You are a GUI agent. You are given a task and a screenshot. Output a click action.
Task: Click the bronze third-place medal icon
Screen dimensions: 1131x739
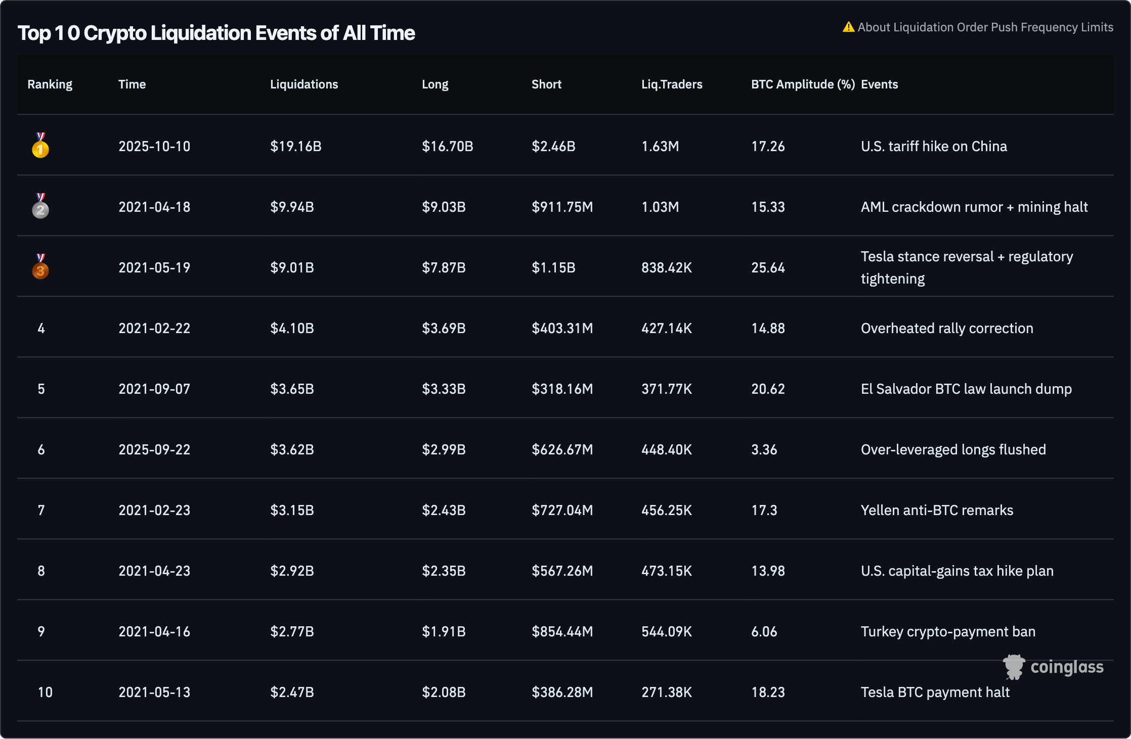point(40,267)
